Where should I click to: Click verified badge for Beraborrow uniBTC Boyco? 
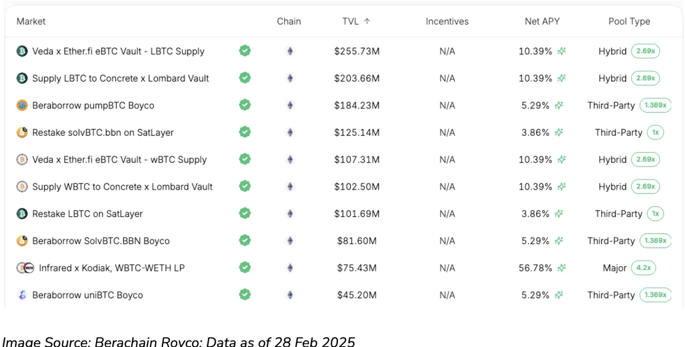[245, 294]
